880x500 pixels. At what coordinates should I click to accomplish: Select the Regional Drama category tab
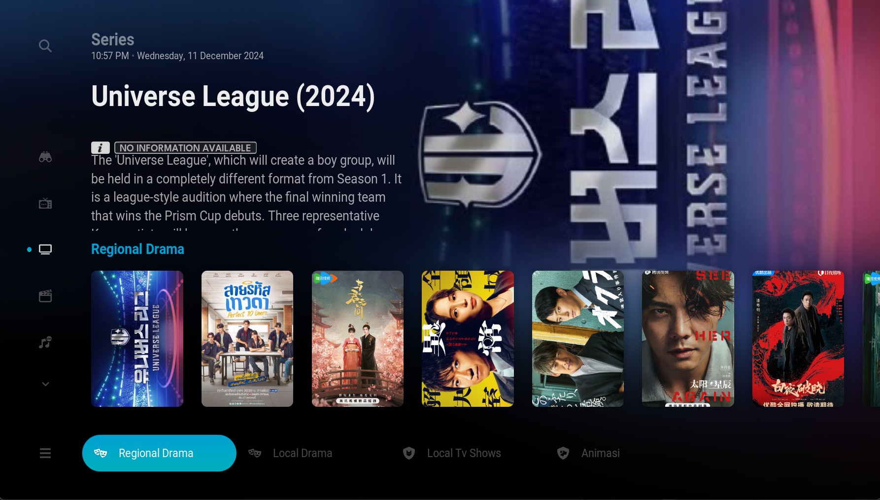159,453
